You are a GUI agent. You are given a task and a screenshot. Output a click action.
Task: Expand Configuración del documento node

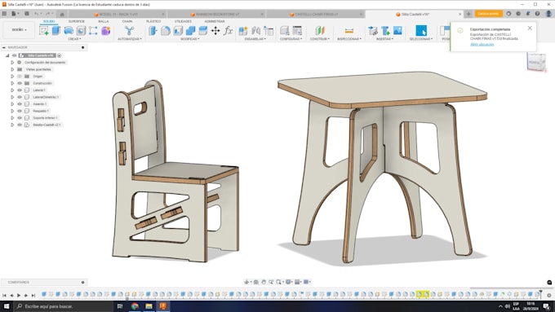coord(12,63)
